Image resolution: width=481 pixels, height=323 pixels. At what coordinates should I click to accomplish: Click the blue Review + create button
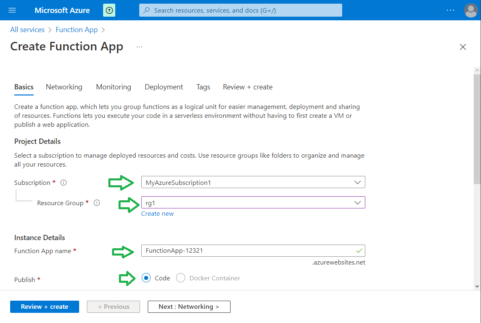(x=45, y=307)
